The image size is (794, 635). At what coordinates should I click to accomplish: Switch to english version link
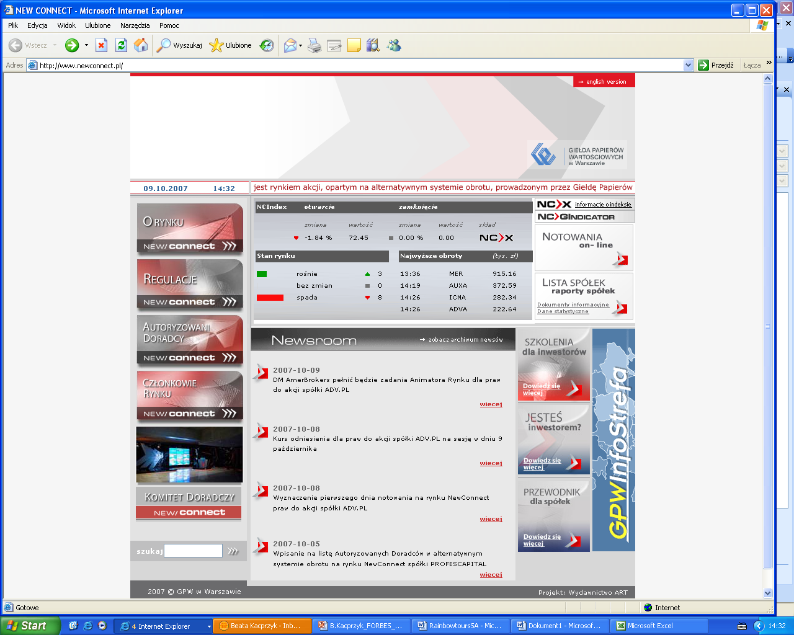pos(605,82)
